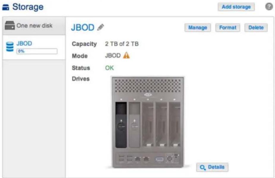Click the Storage page title
Viewport: 275px width, 178px height.
click(x=28, y=7)
